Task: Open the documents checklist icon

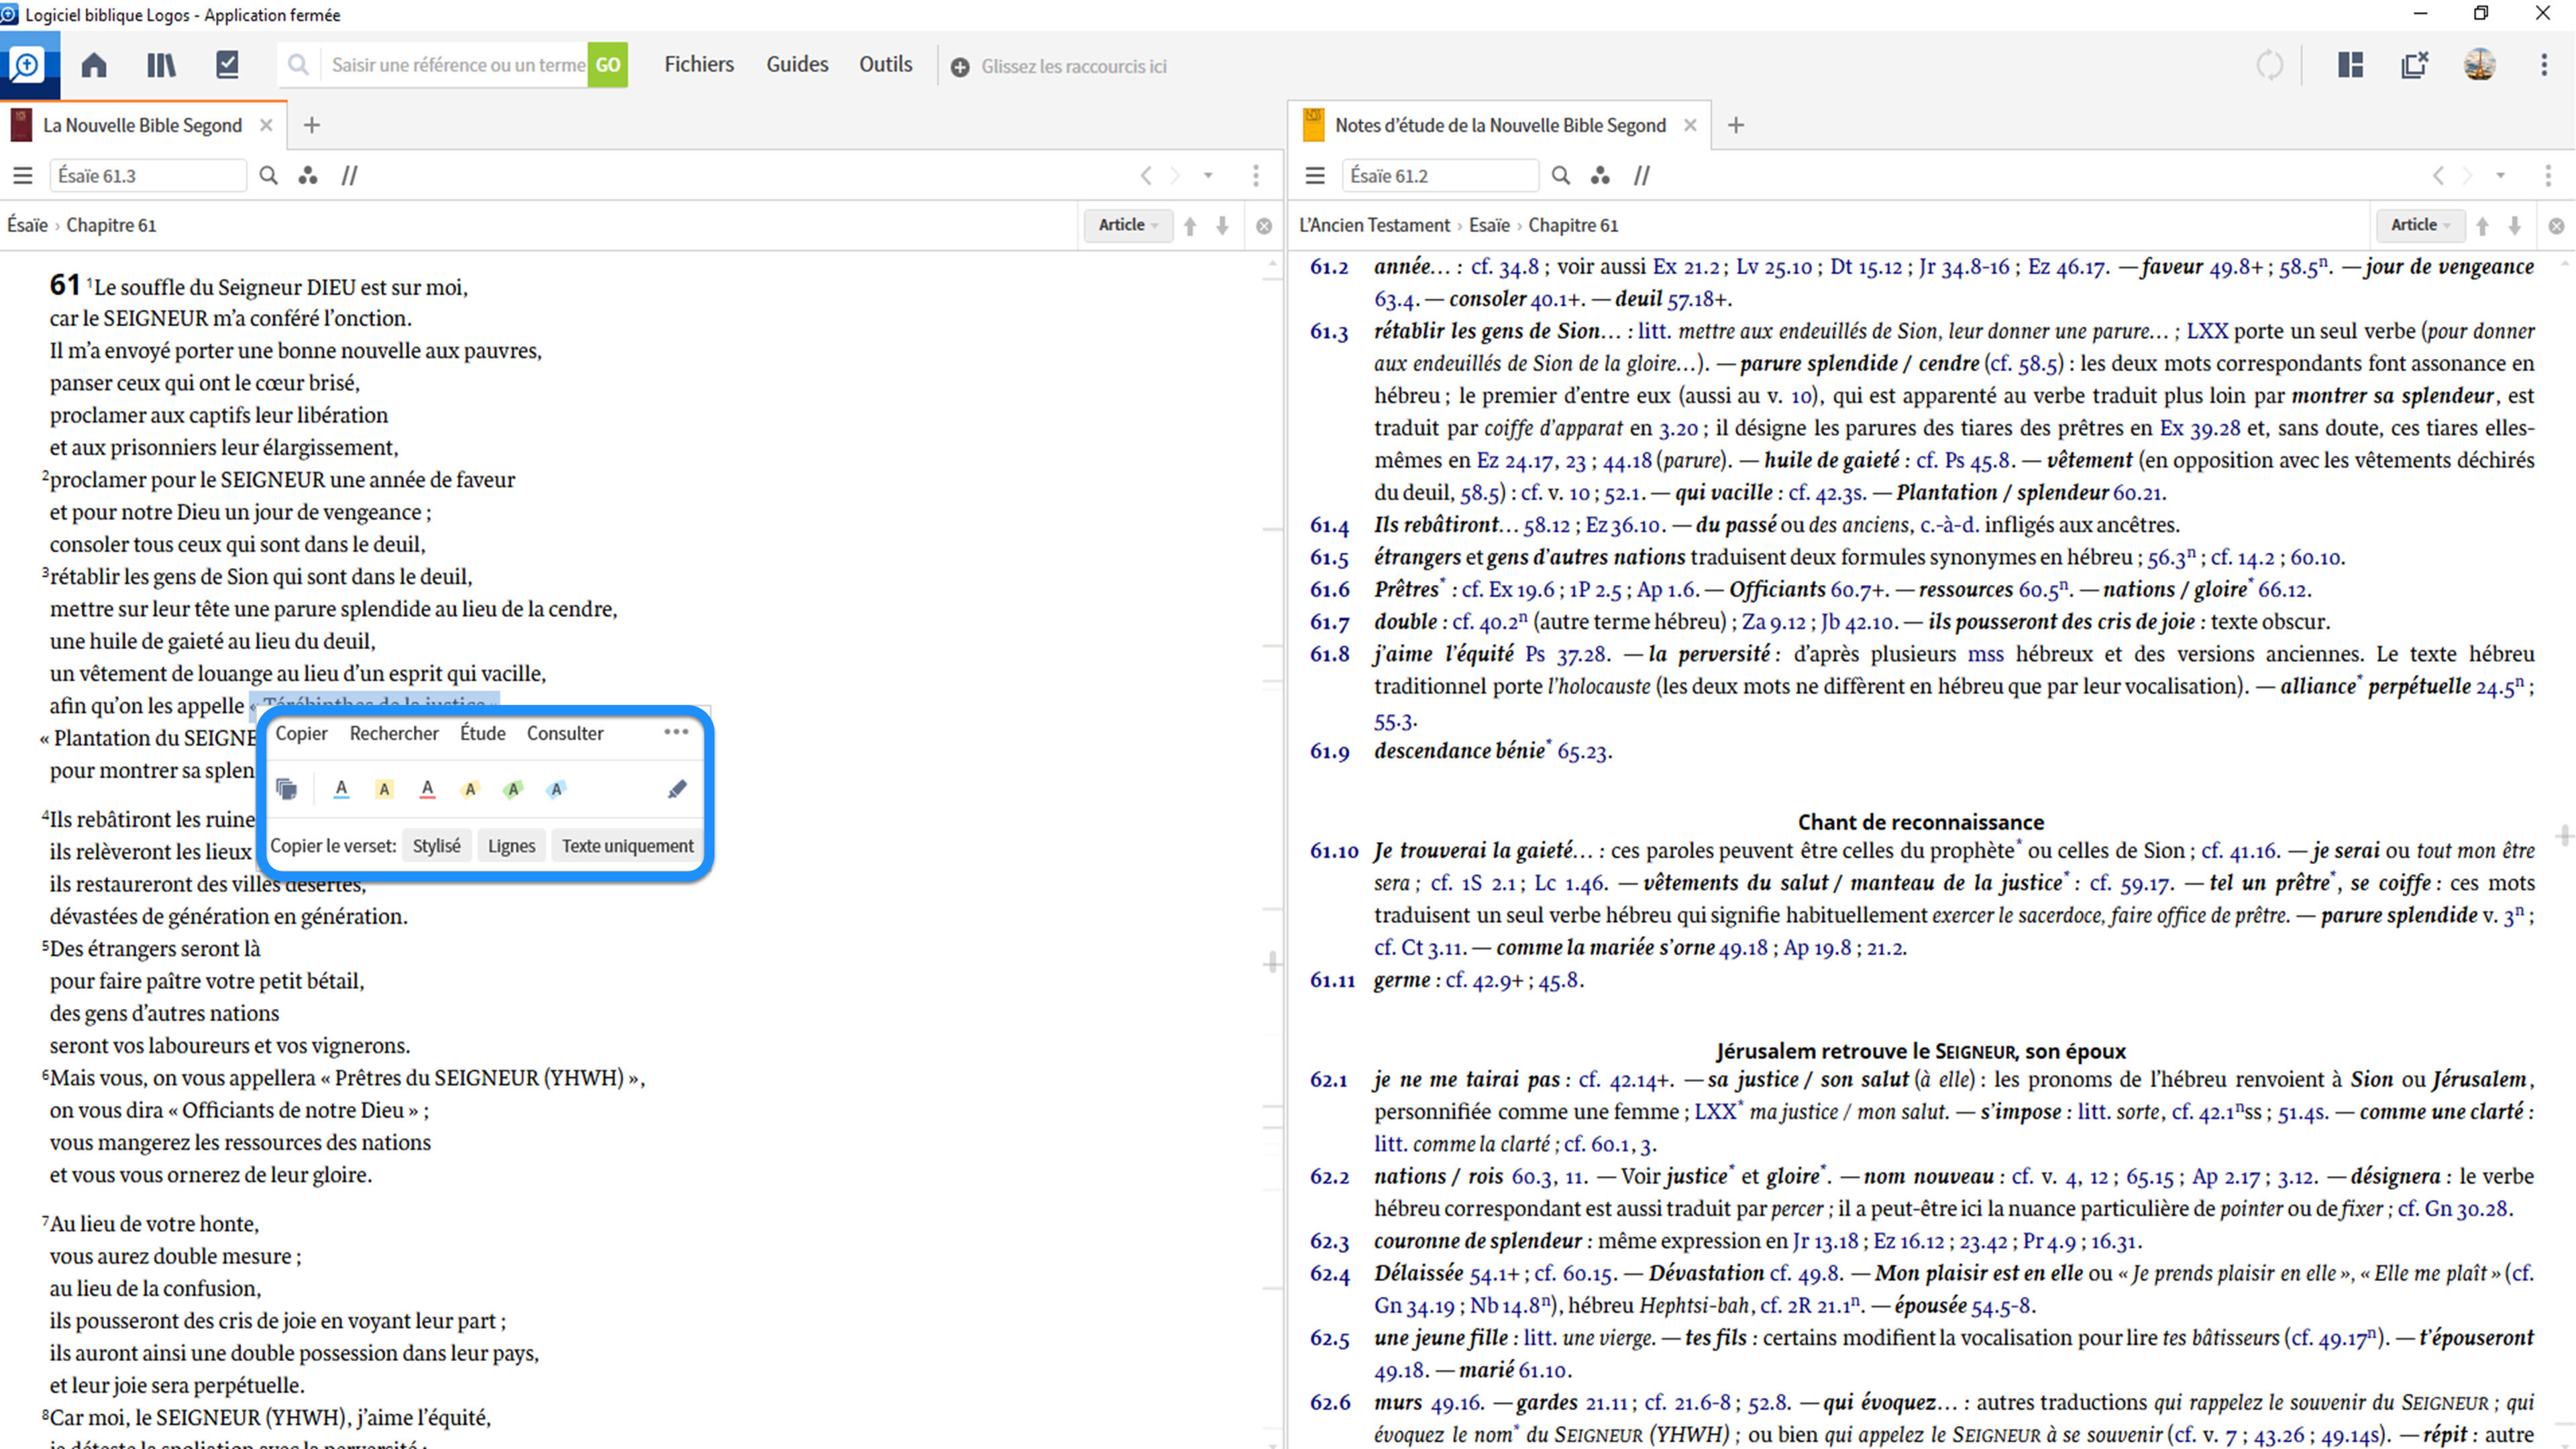Action: coord(227,65)
